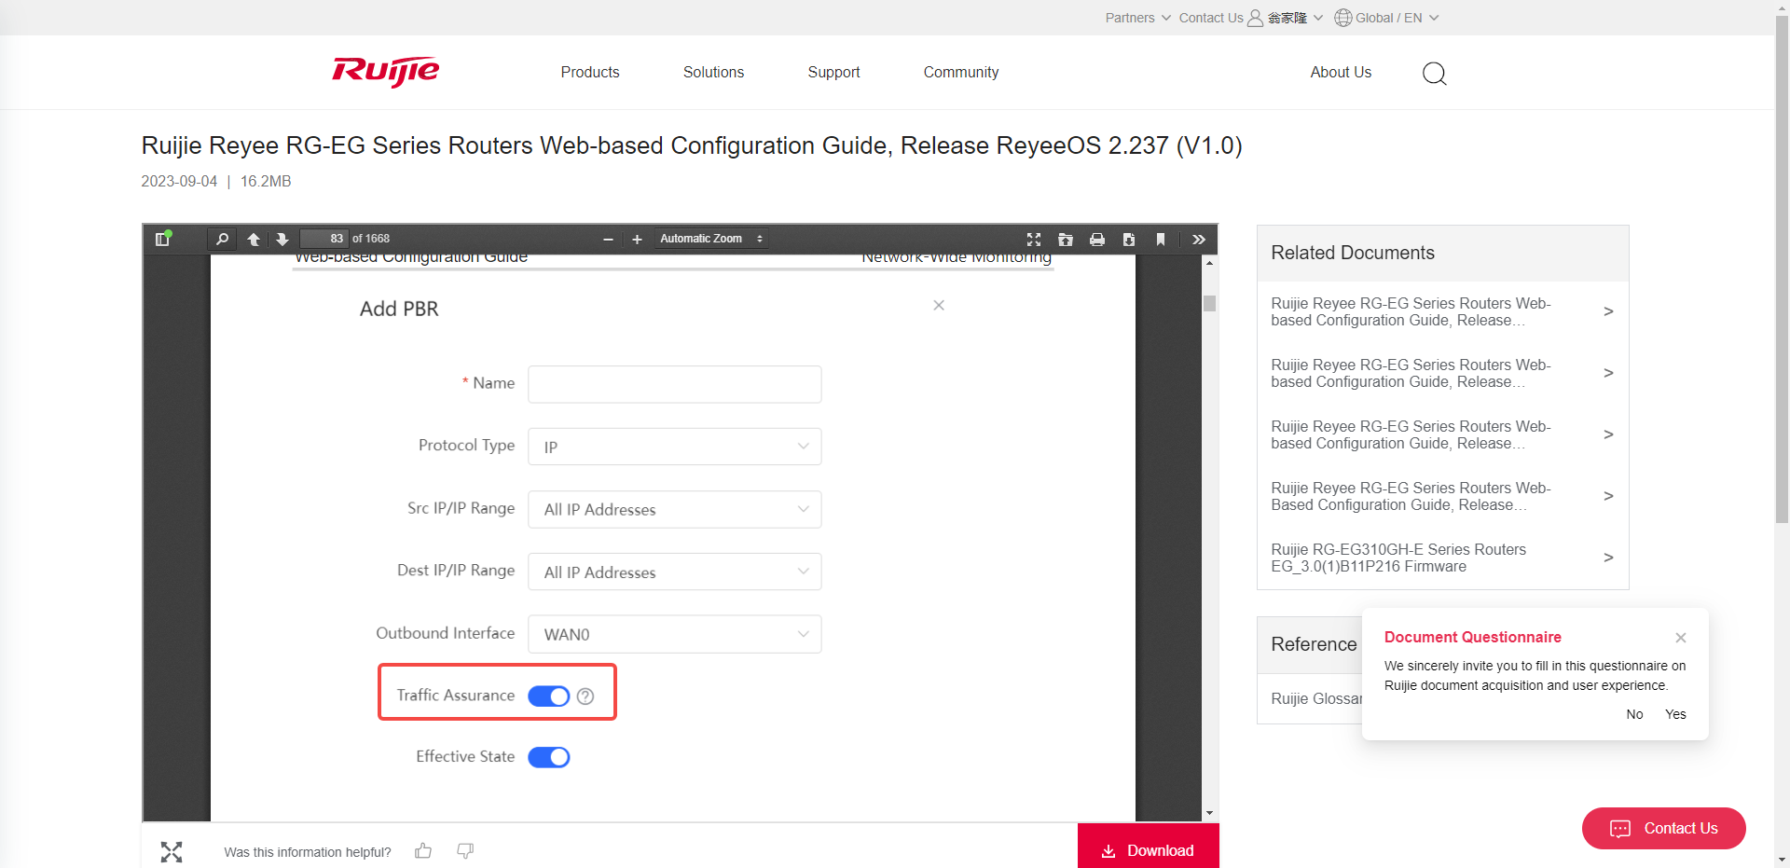Open third Related Documents configuration guide link
The width and height of the screenshot is (1790, 868).
tap(1442, 434)
